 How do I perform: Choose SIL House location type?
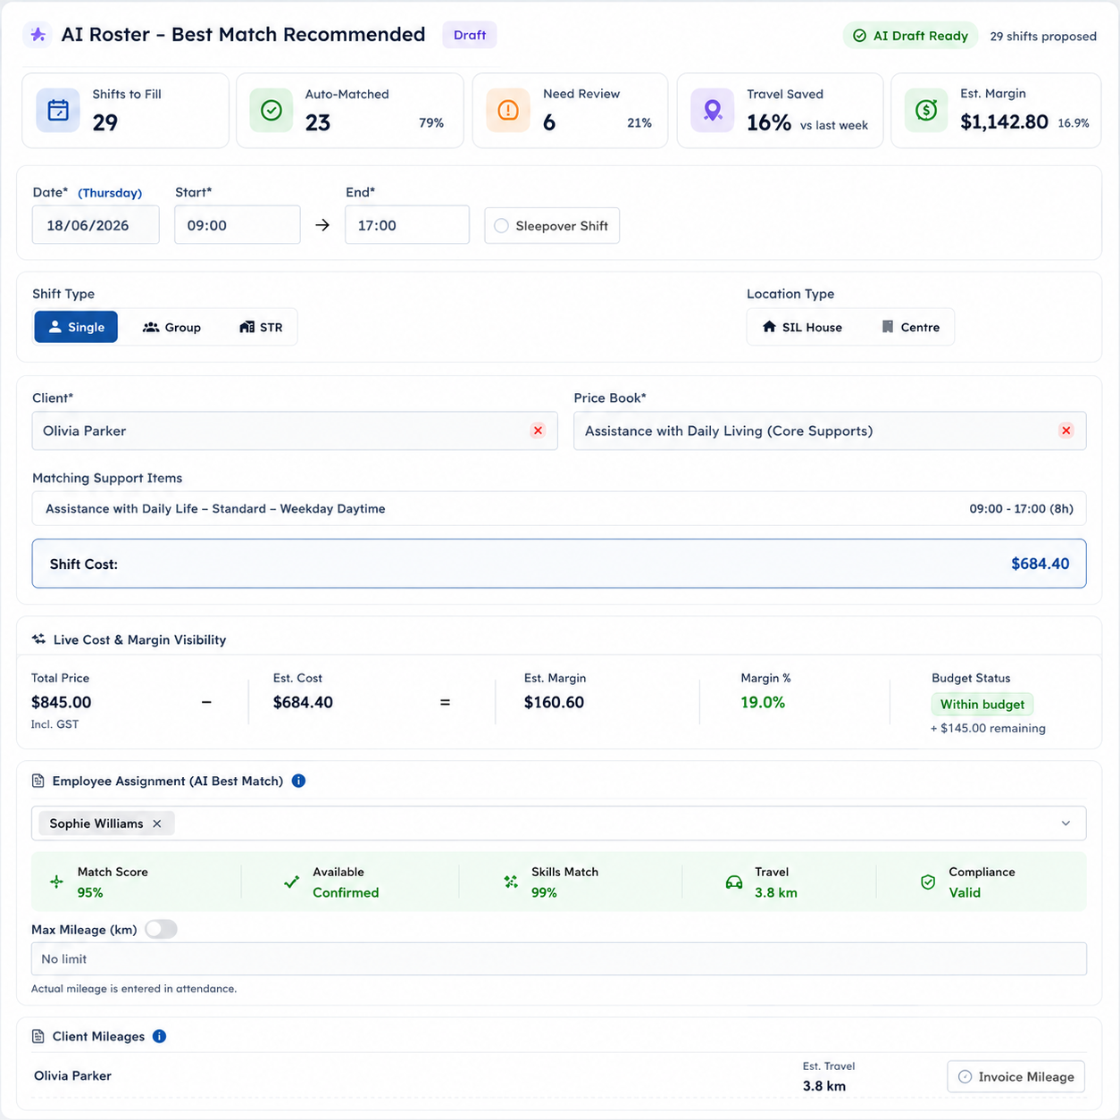coord(802,327)
